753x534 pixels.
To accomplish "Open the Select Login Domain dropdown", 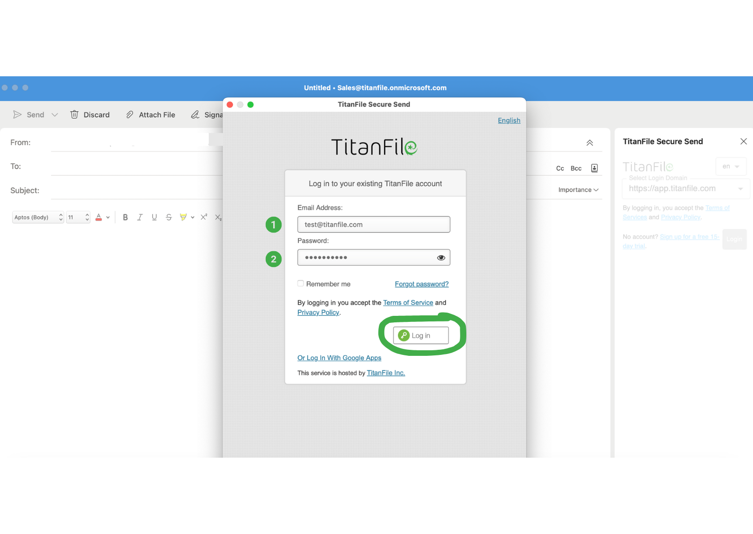I will coord(686,188).
